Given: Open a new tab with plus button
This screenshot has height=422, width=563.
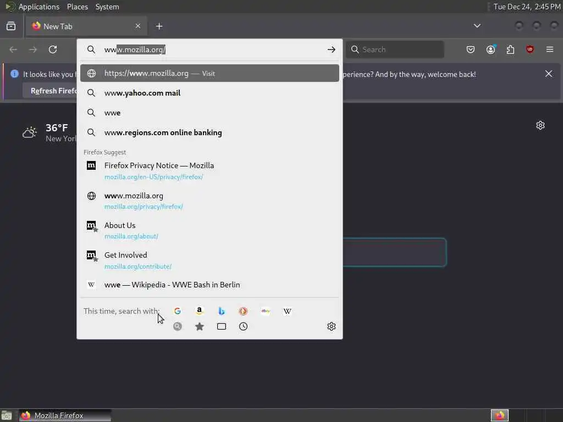Looking at the screenshot, I should [x=159, y=26].
